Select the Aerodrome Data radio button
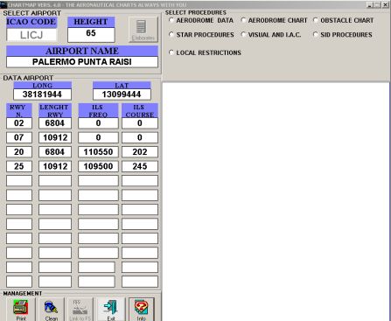Screen dimensions: 391x321 coord(171,20)
